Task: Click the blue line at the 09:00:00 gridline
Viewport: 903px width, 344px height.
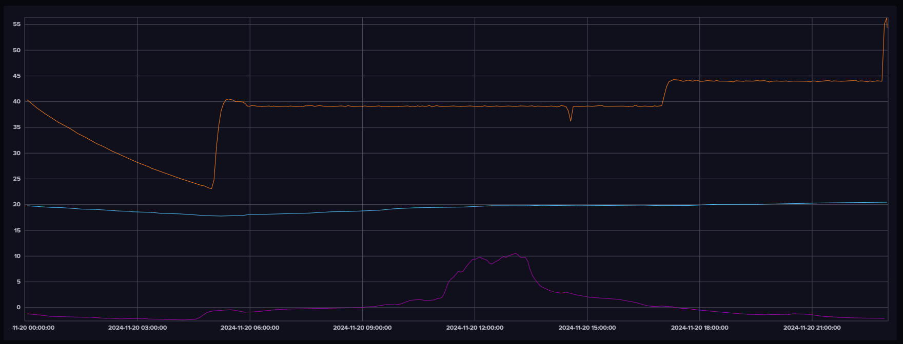Action: (x=362, y=211)
